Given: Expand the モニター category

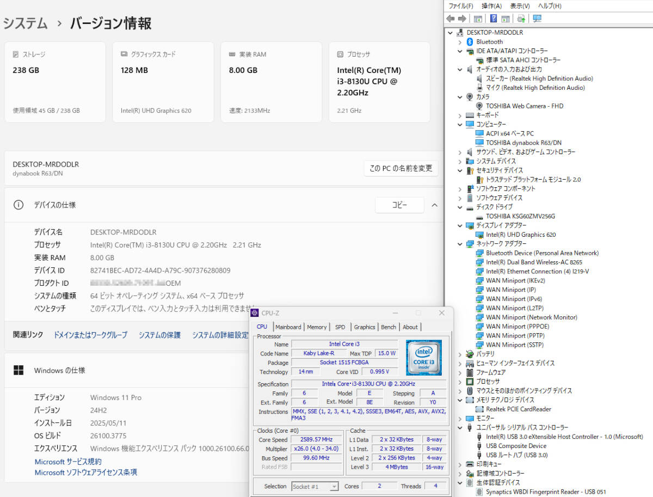Looking at the screenshot, I should point(460,419).
